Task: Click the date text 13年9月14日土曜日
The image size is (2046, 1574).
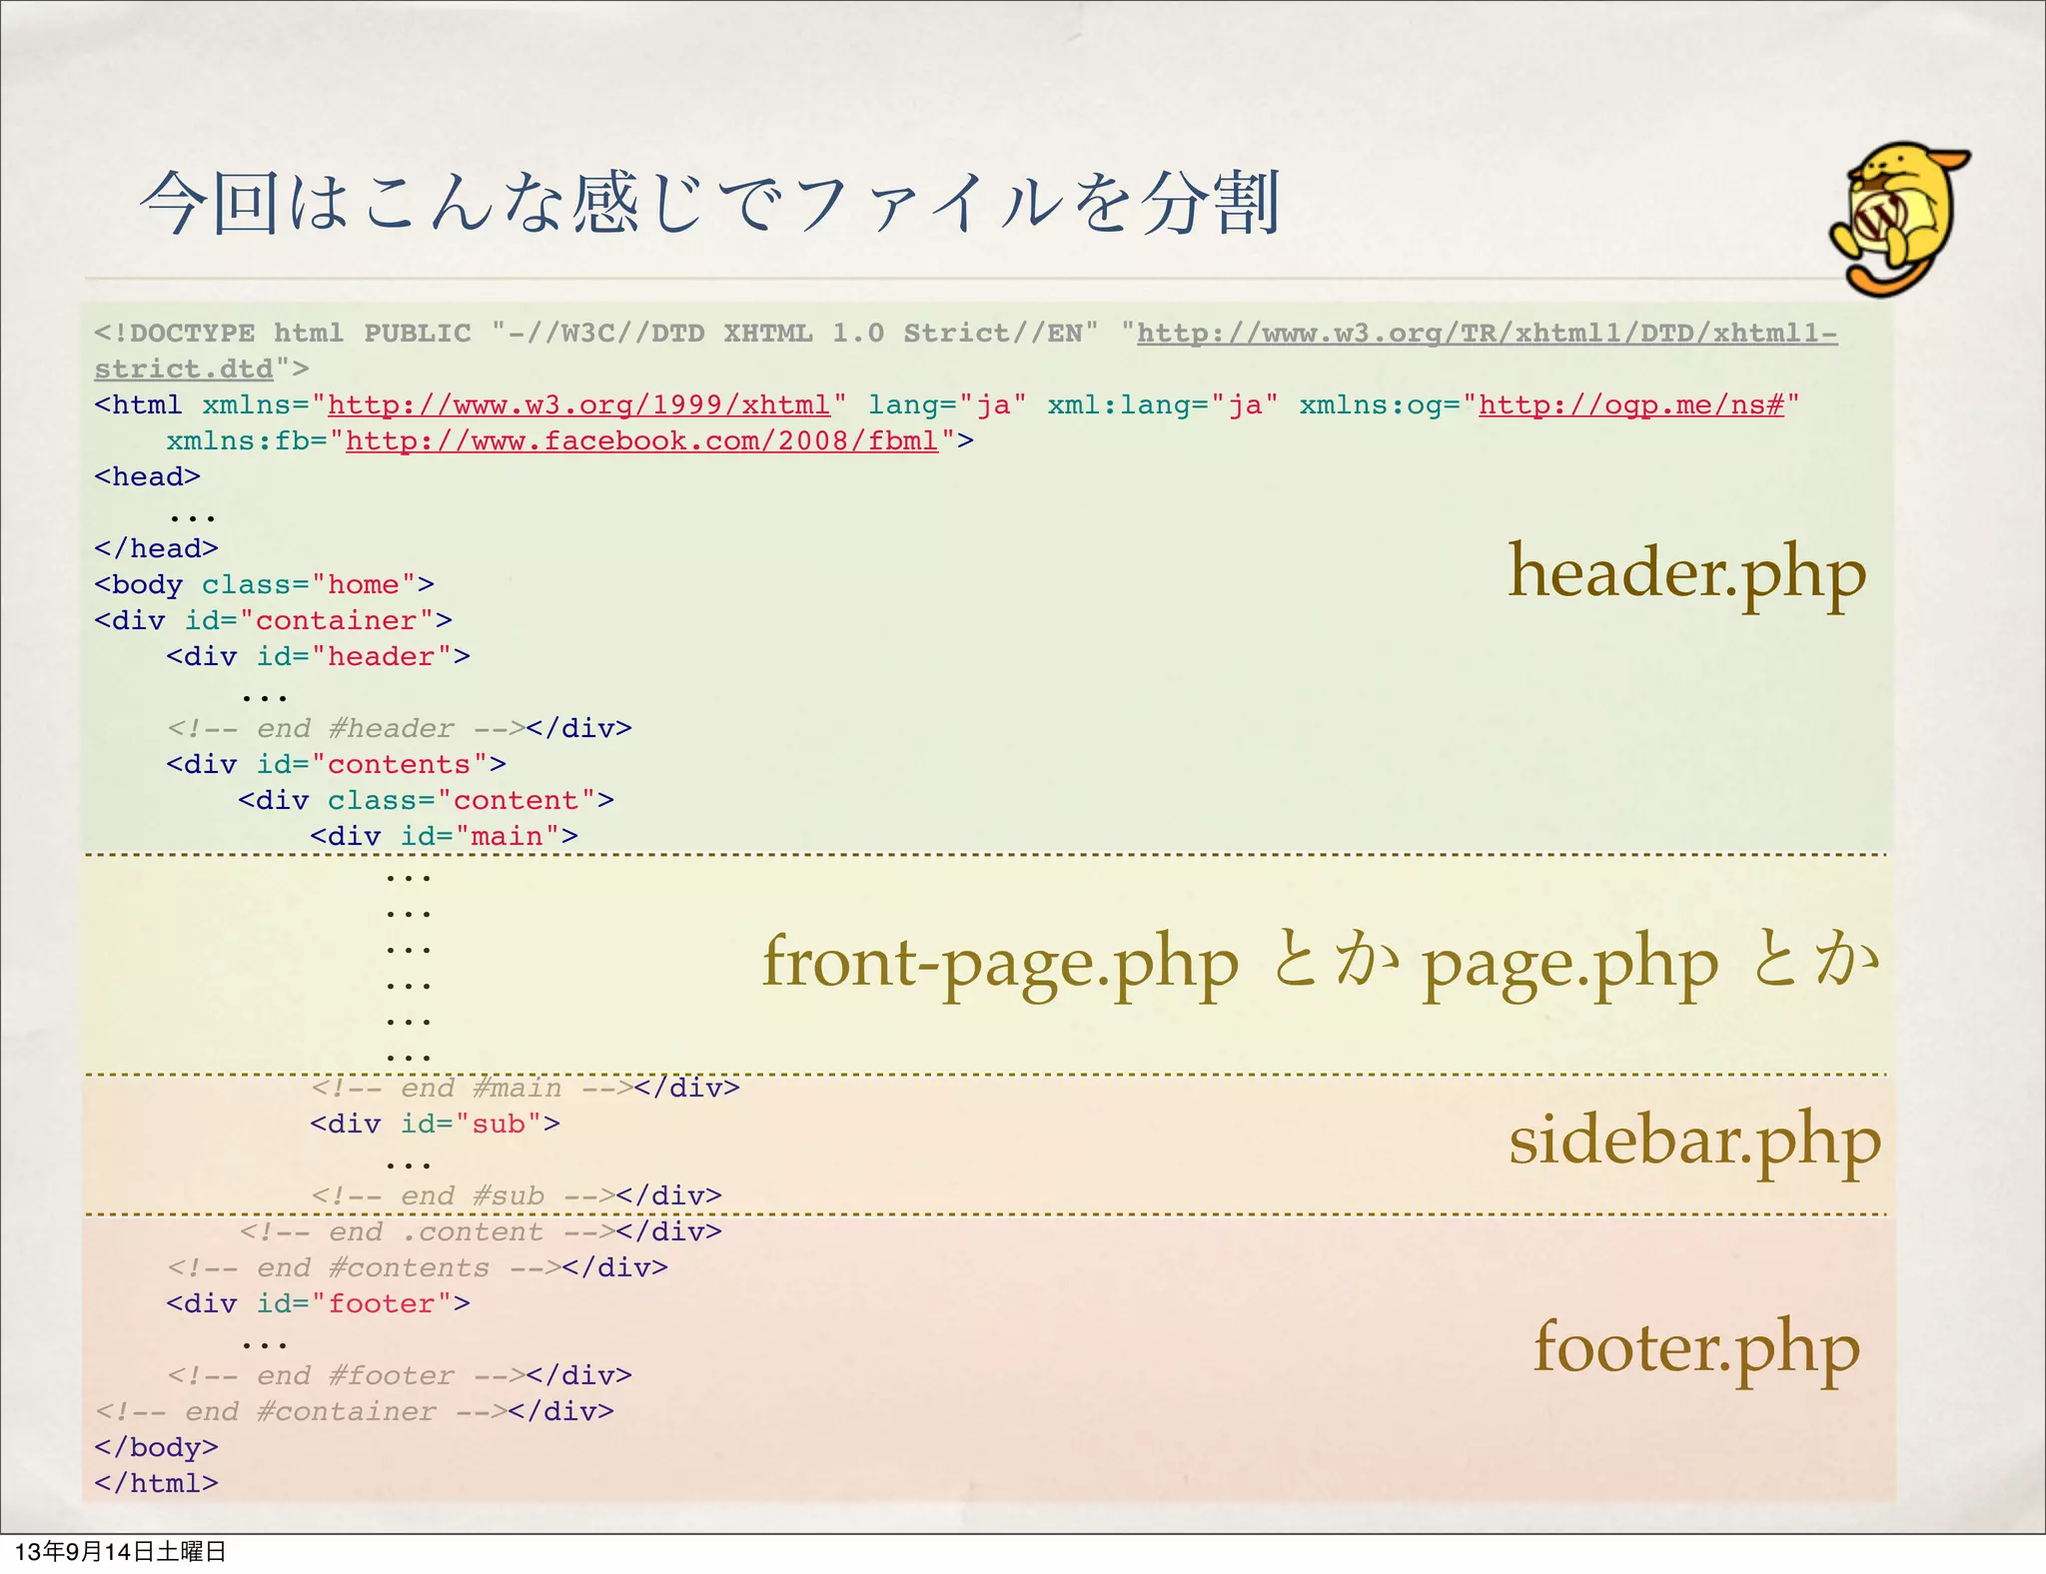Action: point(121,1551)
